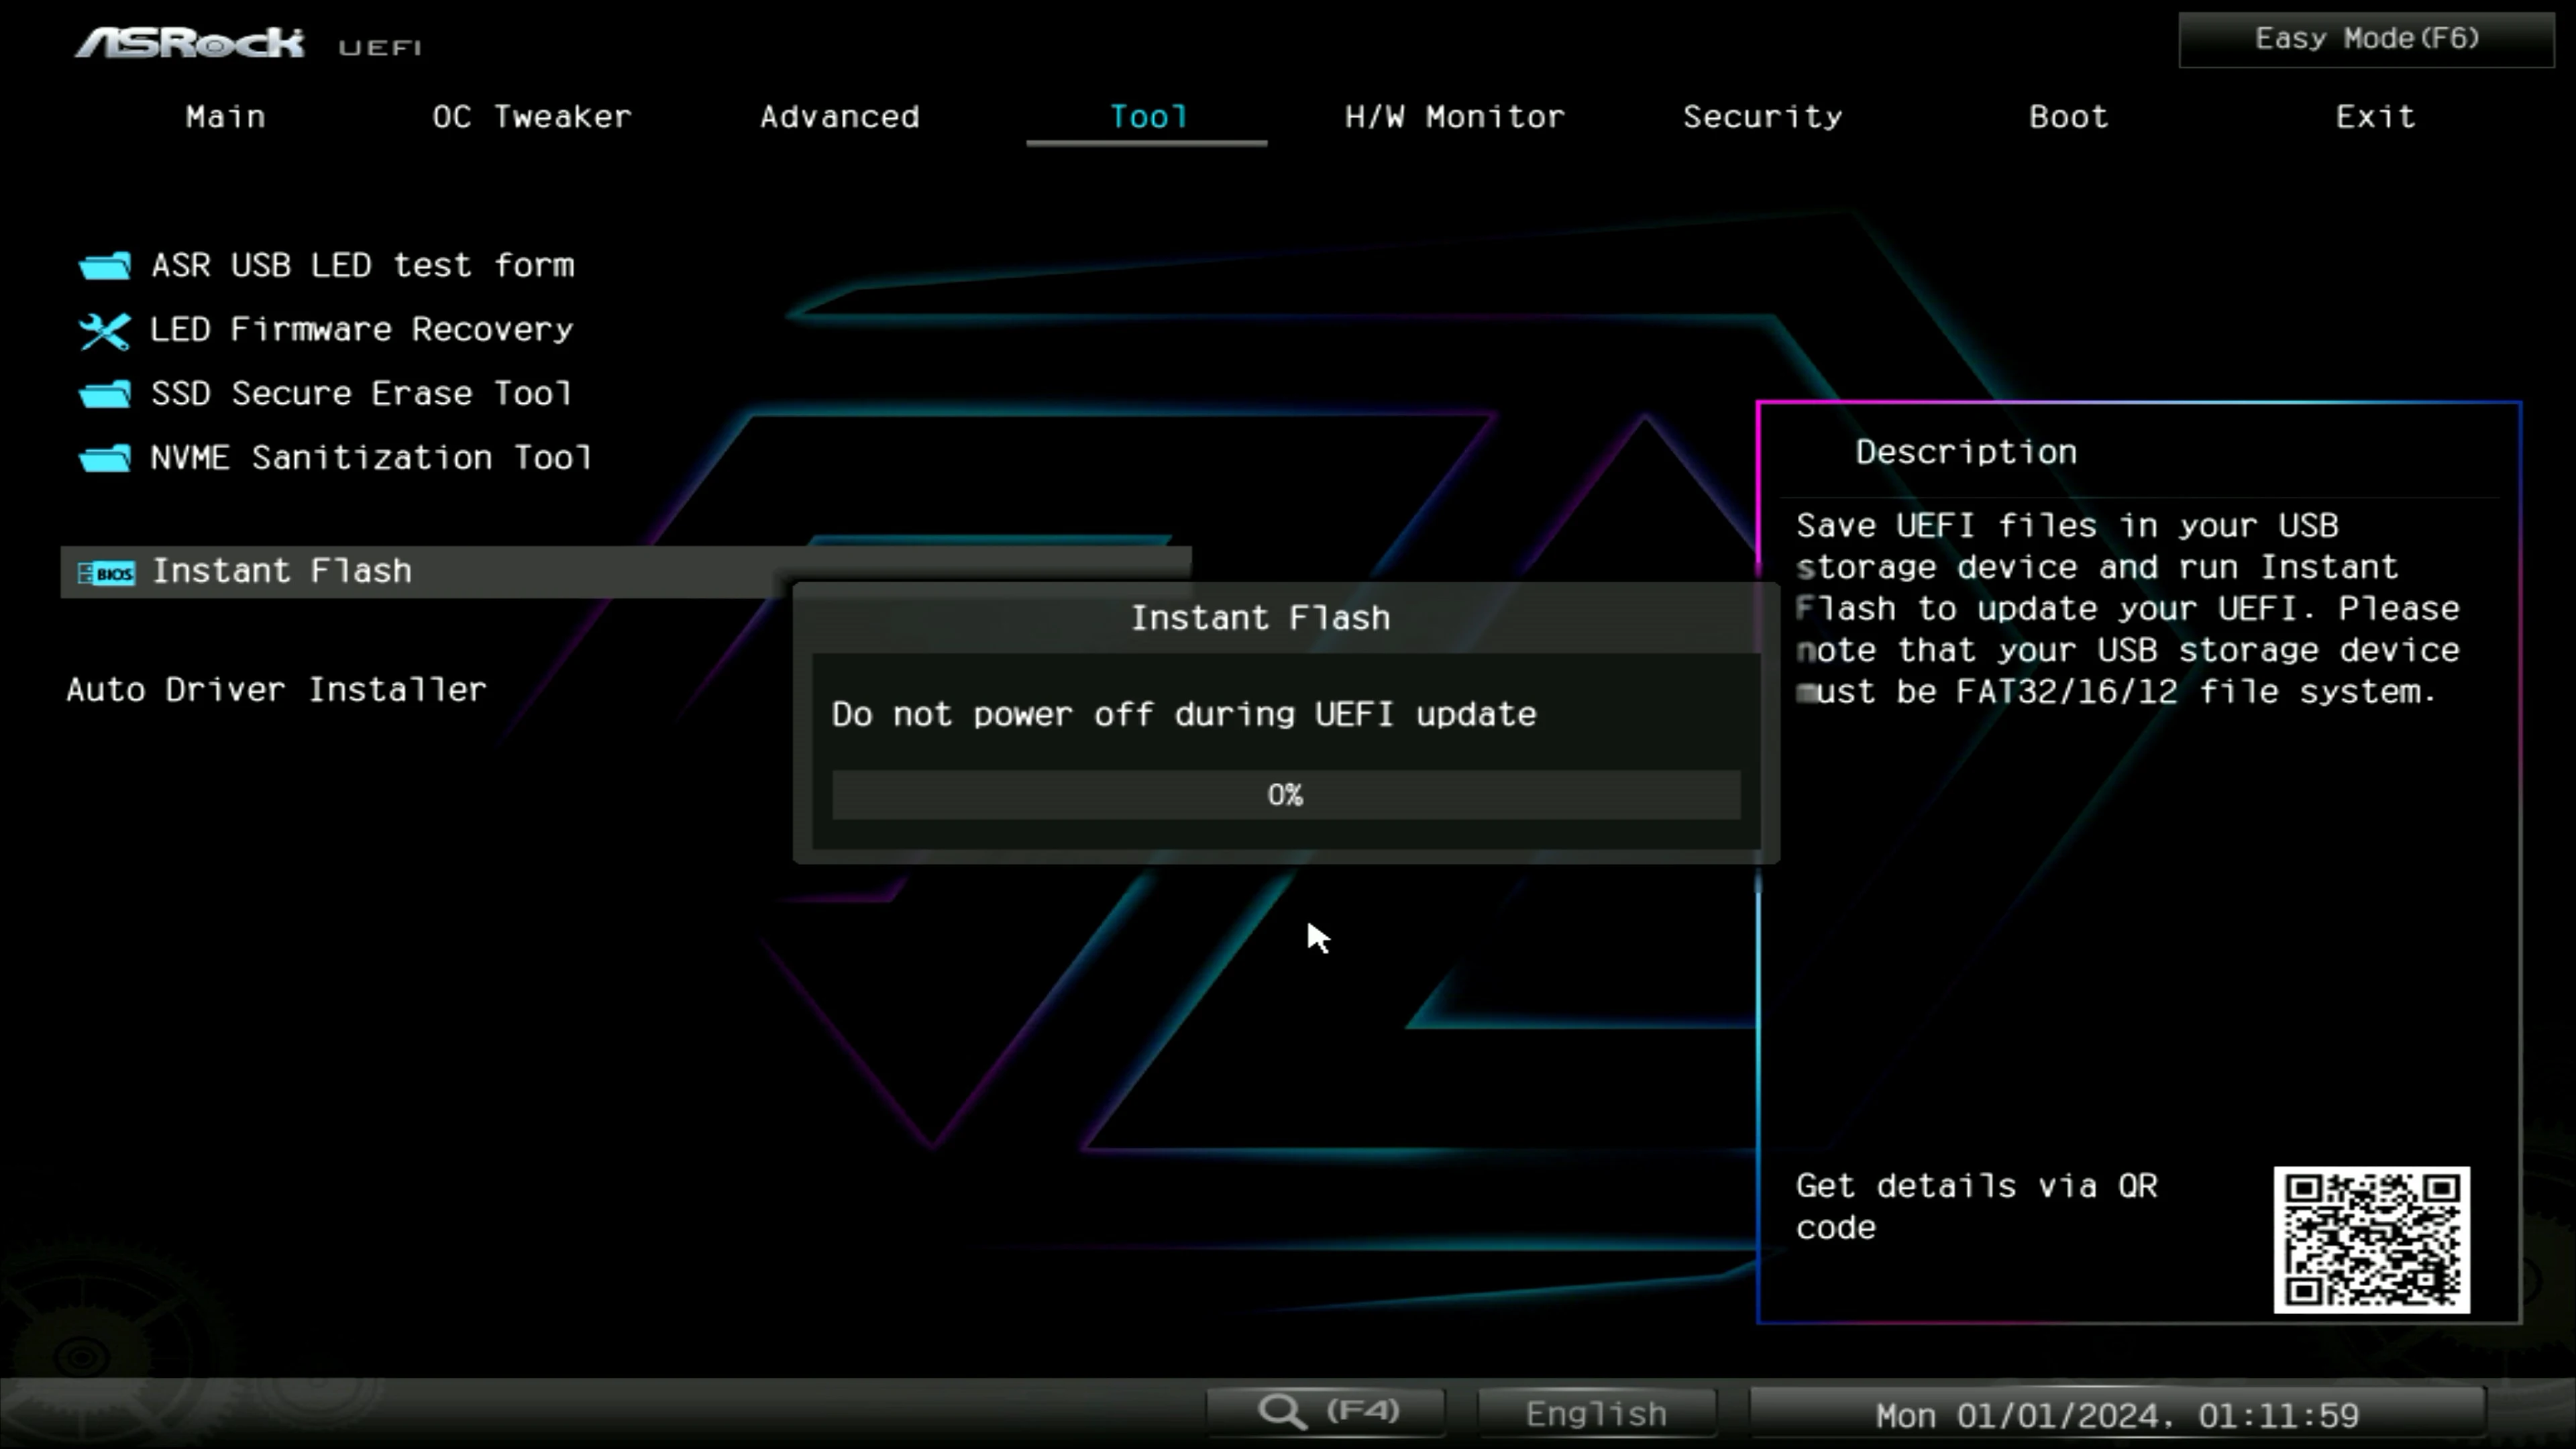The width and height of the screenshot is (2576, 1449).
Task: Click the 0% flash progress bar
Action: pos(1286,795)
